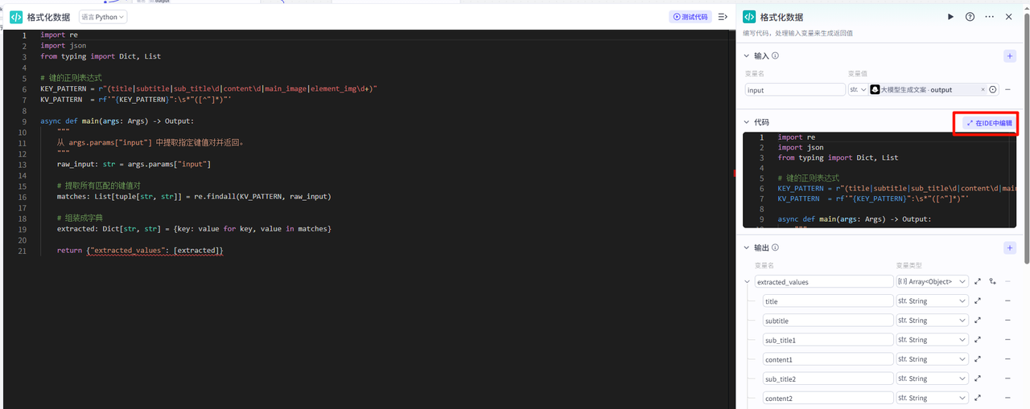Add a new input variable with plus
This screenshot has width=1030, height=409.
(x=1009, y=56)
